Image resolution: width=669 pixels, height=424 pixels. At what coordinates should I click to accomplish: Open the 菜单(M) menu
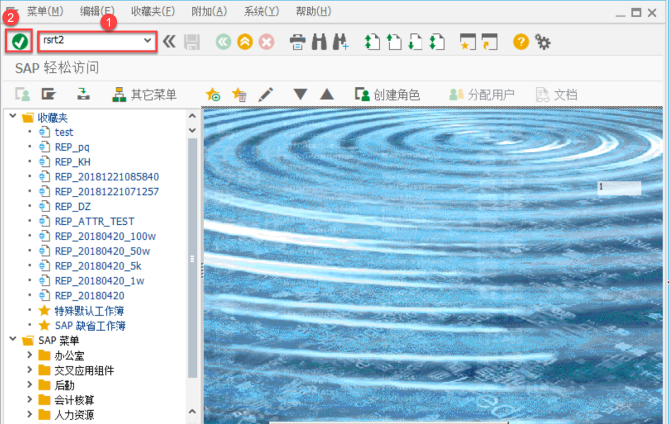click(45, 11)
